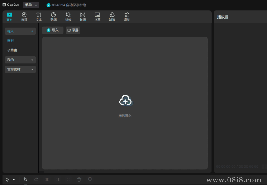This screenshot has width=267, height=185.
Task: Open the 特效 (Effects) panel
Action: coord(68,17)
